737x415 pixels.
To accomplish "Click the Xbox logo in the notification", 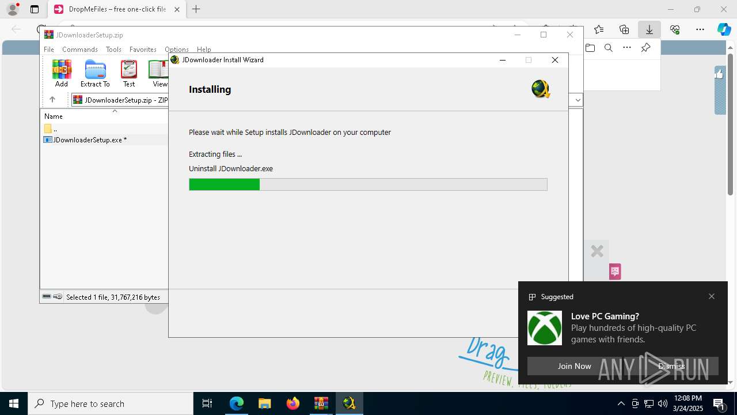I will 545,328.
